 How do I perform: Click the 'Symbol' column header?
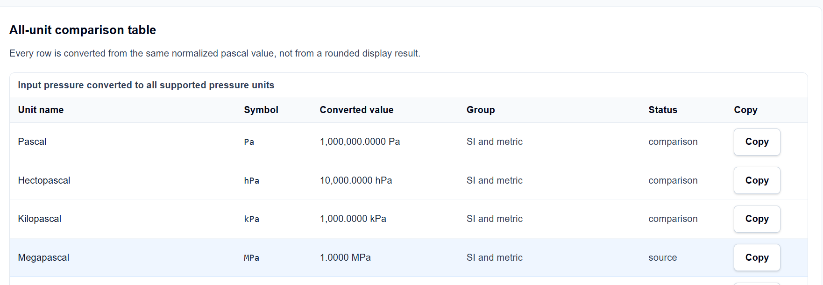tap(261, 110)
